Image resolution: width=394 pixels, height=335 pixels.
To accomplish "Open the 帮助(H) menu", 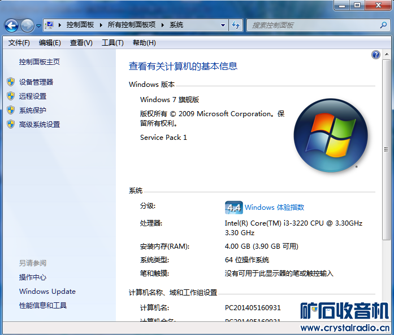I will tap(144, 43).
